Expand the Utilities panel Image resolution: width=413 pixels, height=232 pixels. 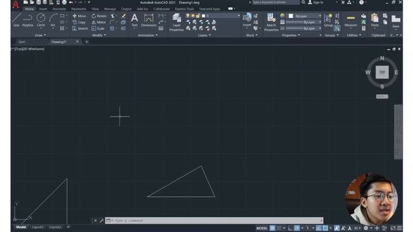pos(354,35)
